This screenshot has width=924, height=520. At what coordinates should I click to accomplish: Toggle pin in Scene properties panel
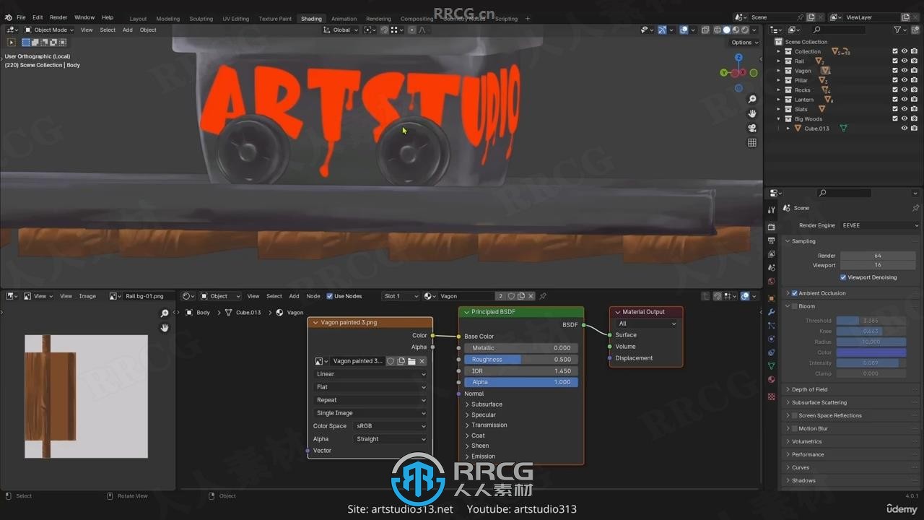click(x=916, y=208)
